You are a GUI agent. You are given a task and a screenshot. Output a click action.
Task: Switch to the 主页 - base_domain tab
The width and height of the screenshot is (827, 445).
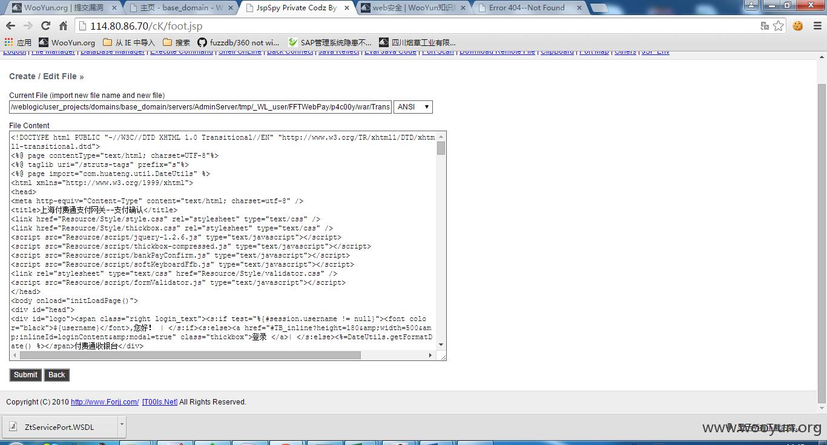pos(180,8)
